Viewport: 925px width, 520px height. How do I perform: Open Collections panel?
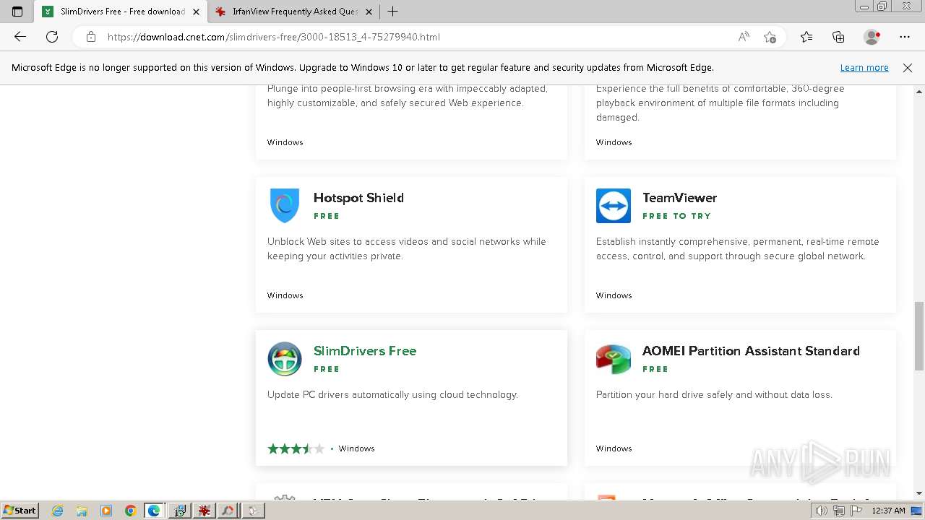pos(838,37)
